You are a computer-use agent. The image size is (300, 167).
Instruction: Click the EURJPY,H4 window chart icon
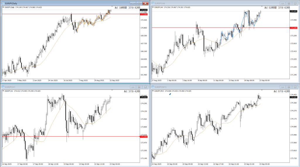[153, 3]
